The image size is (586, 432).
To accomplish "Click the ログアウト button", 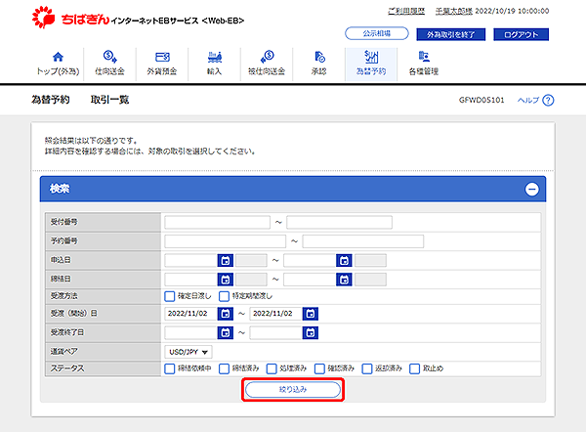I will (521, 34).
